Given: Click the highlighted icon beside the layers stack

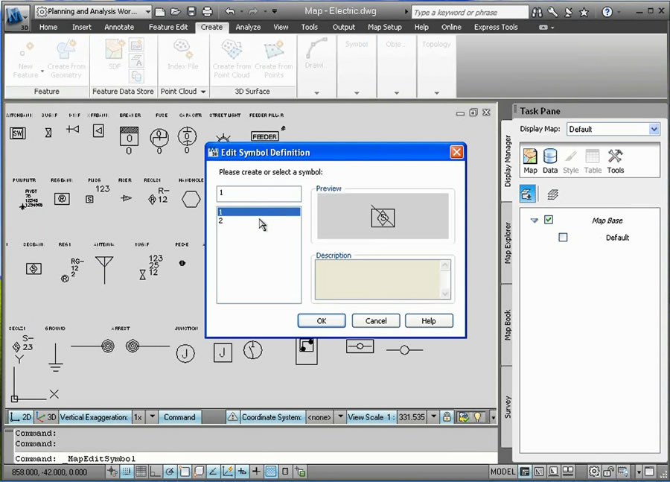Looking at the screenshot, I should (x=528, y=194).
